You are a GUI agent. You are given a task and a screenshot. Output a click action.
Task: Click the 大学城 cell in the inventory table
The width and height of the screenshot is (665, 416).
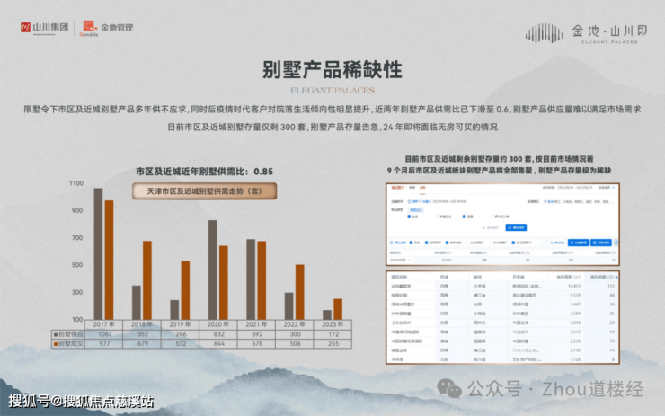480,287
